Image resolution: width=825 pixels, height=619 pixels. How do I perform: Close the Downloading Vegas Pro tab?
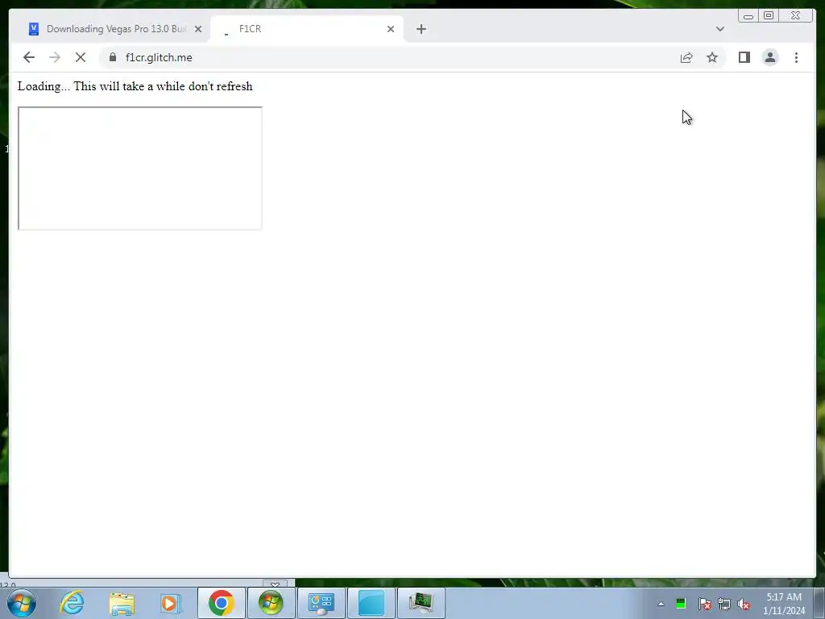tap(198, 29)
